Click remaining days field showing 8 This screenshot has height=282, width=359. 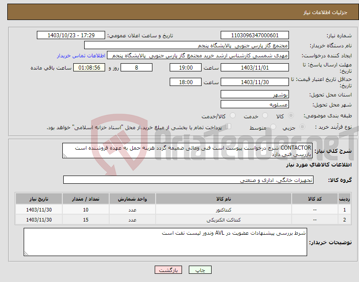point(137,68)
